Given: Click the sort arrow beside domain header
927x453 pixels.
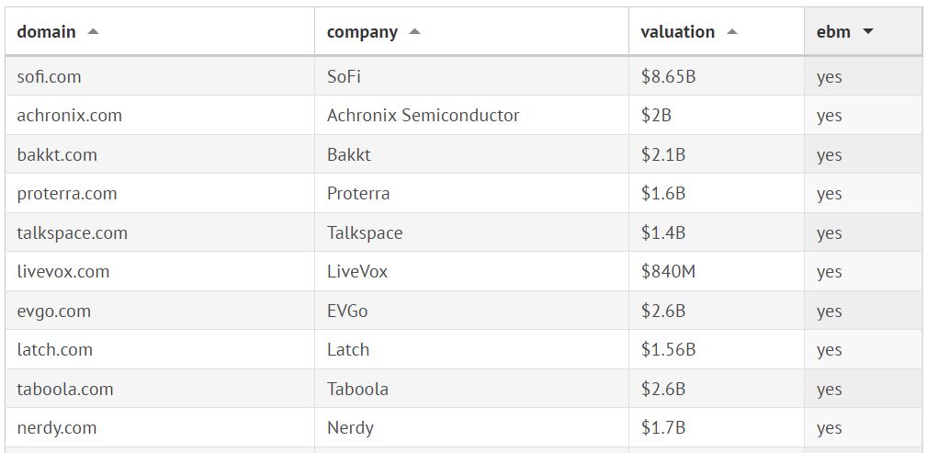Looking at the screenshot, I should point(93,32).
